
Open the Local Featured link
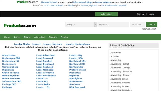pos(45,67)
